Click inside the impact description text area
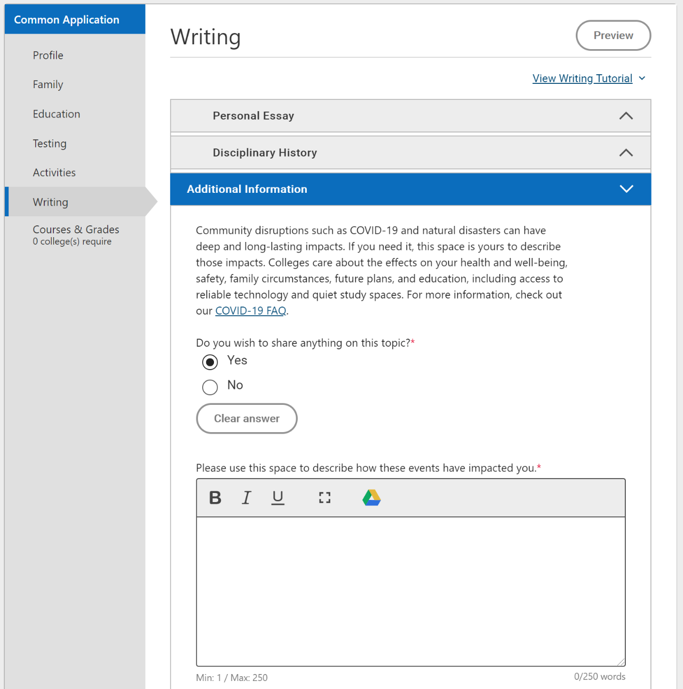 point(411,591)
